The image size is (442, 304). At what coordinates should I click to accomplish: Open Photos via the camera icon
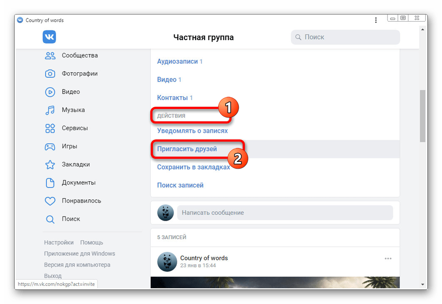coord(50,74)
